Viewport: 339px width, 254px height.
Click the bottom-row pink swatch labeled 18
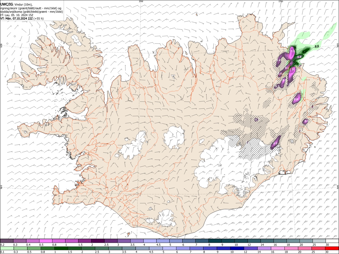pos(291,248)
